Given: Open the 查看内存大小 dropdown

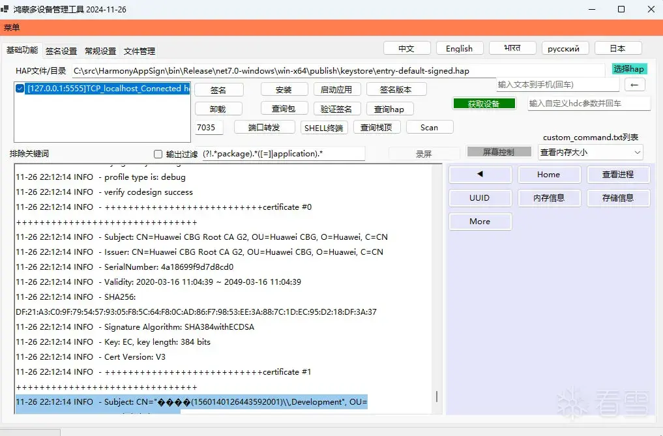Looking at the screenshot, I should pyautogui.click(x=590, y=153).
